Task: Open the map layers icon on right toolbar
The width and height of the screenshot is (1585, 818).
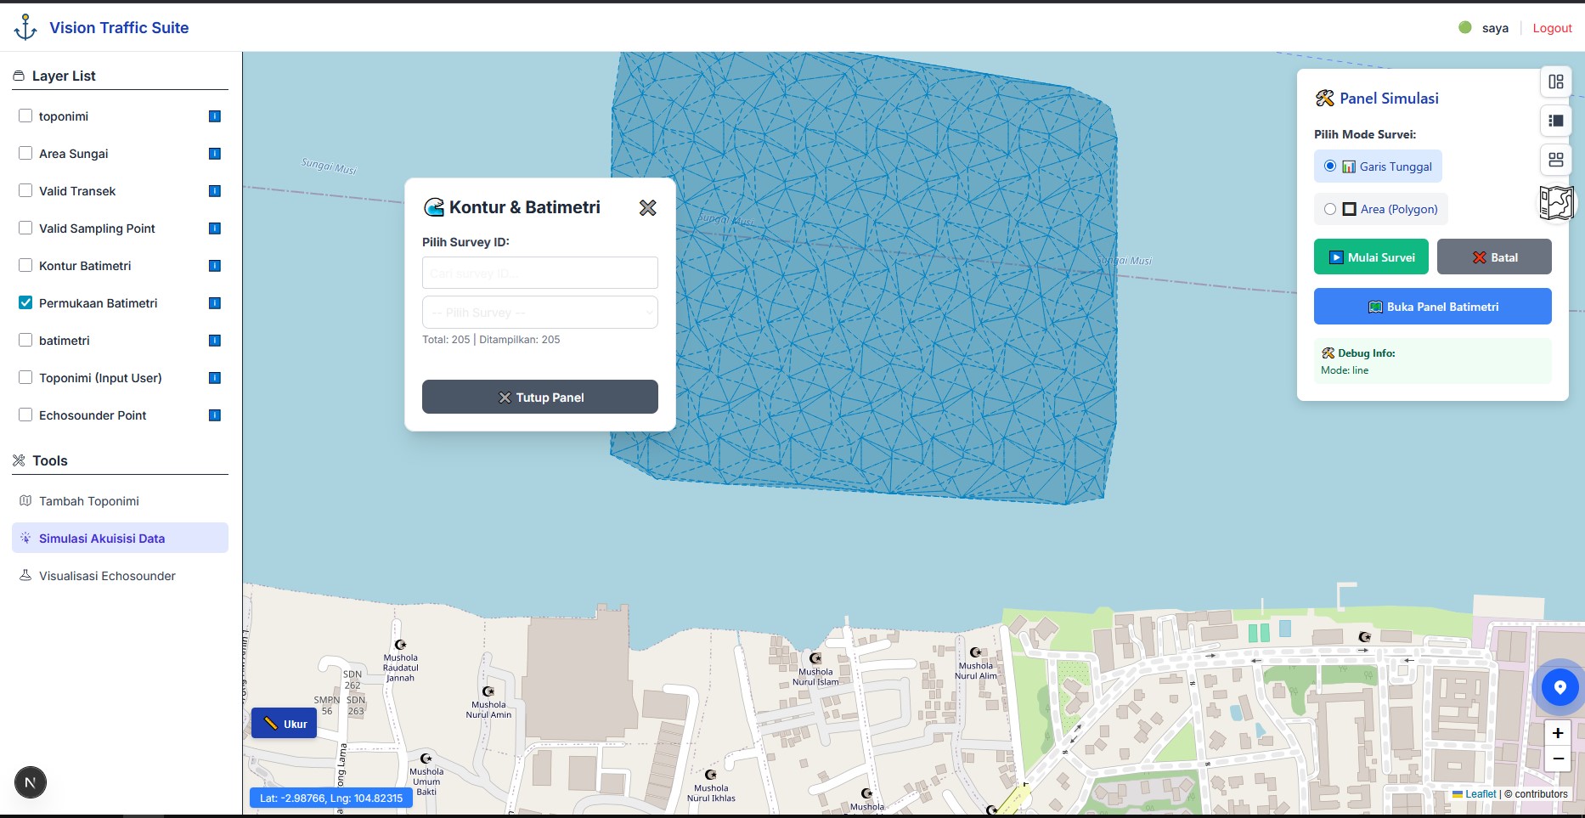Action: click(x=1556, y=203)
